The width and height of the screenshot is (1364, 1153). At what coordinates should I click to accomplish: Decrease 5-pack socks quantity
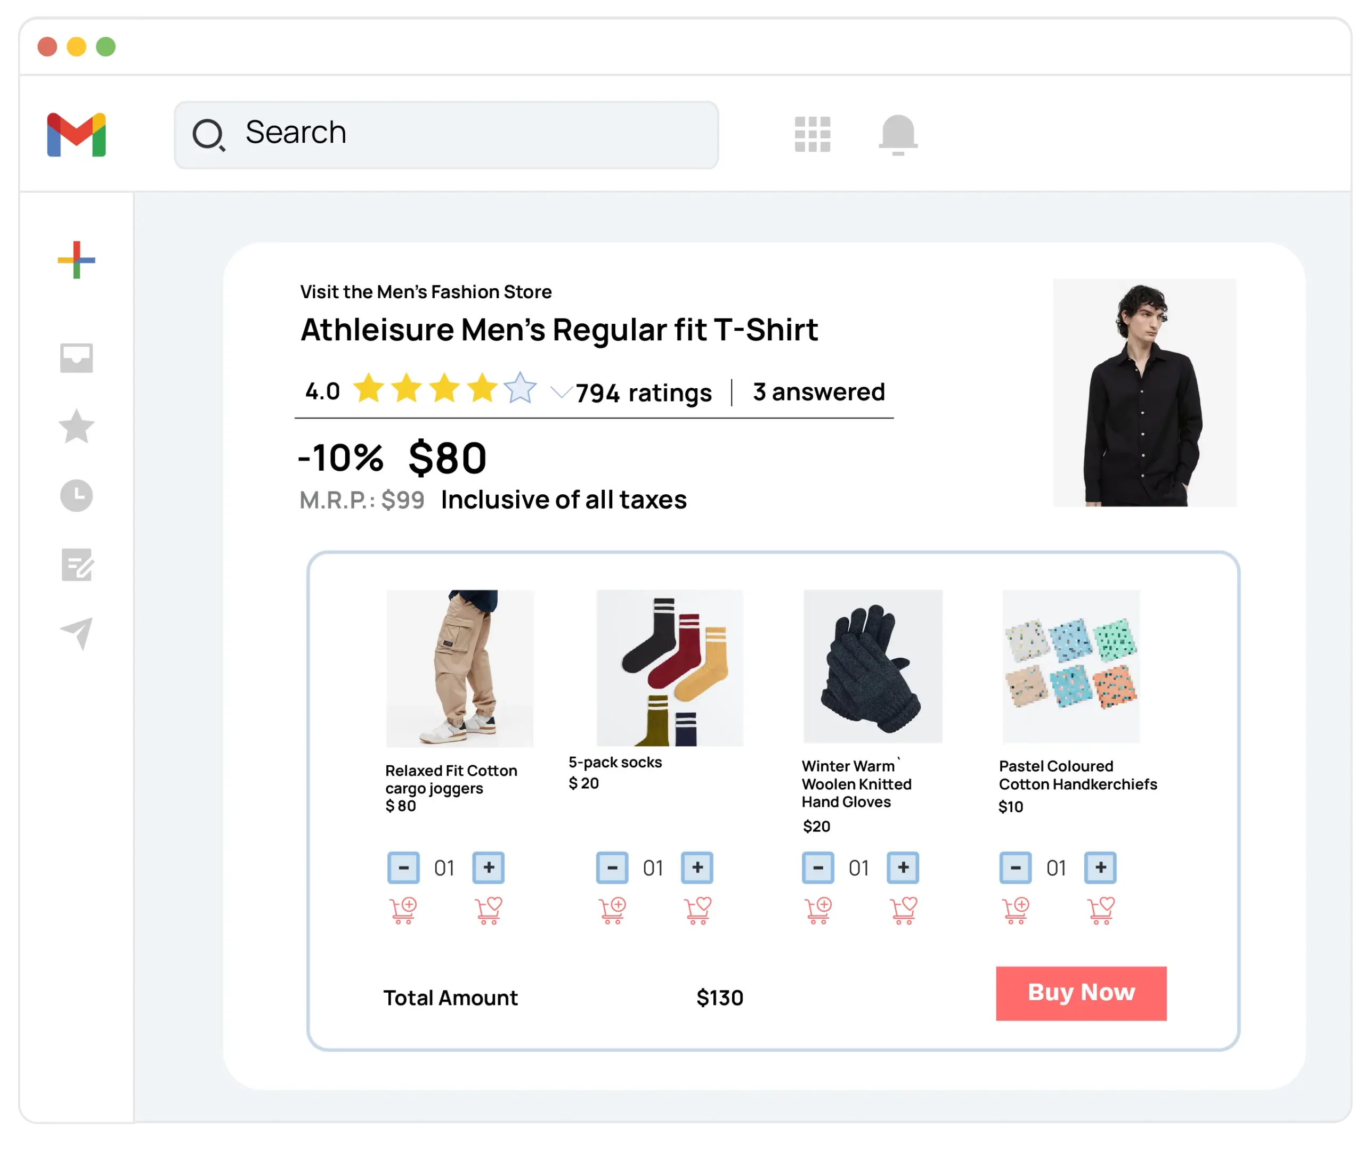tap(612, 868)
